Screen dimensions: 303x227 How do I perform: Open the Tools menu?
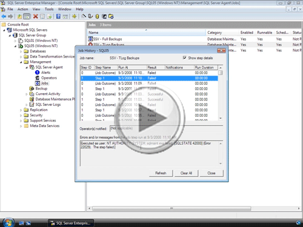pos(49,9)
